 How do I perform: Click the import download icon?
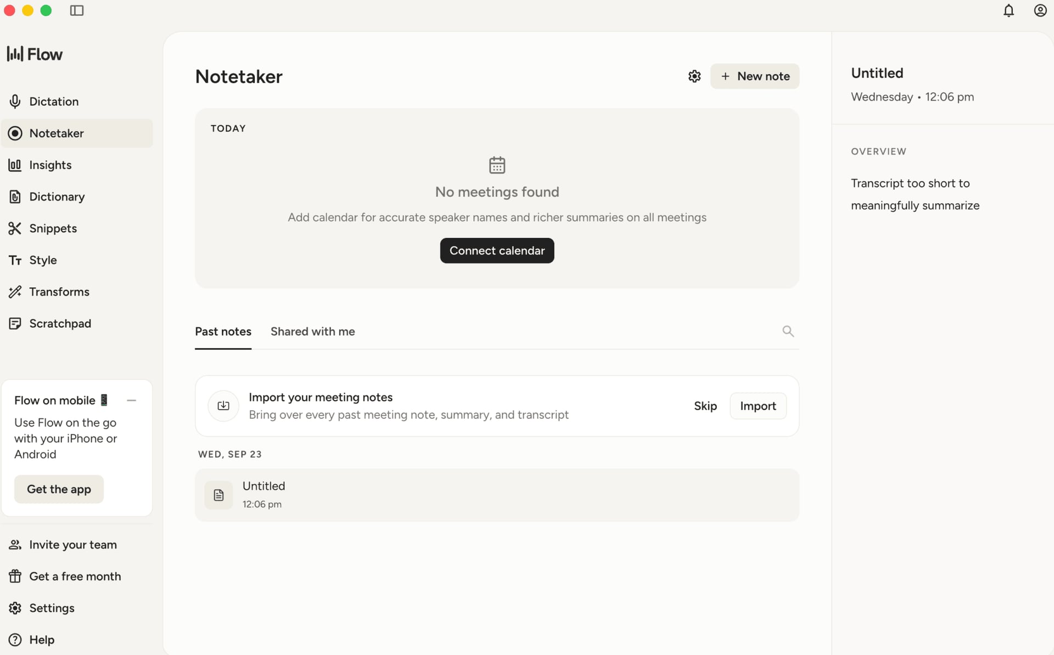(223, 406)
